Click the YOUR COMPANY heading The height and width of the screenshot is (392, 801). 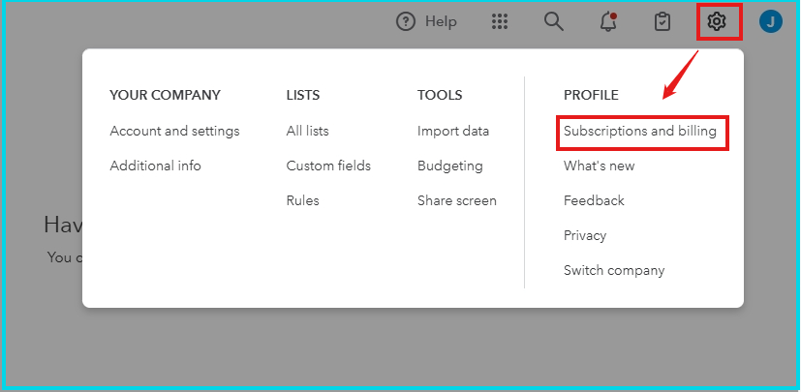pos(165,95)
